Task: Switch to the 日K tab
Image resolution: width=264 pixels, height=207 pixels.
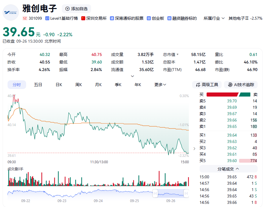Action: point(59,85)
